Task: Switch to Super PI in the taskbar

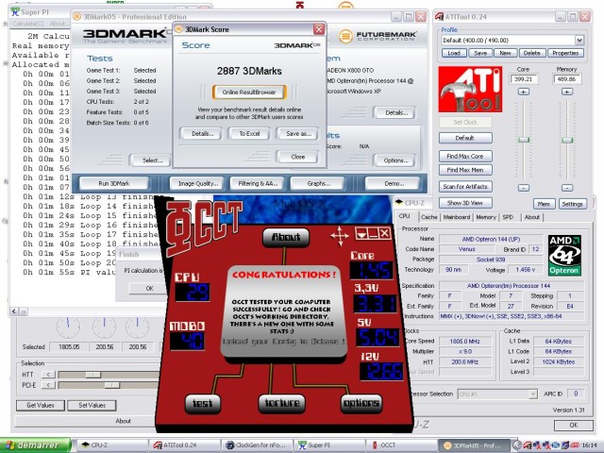Action: [x=329, y=445]
